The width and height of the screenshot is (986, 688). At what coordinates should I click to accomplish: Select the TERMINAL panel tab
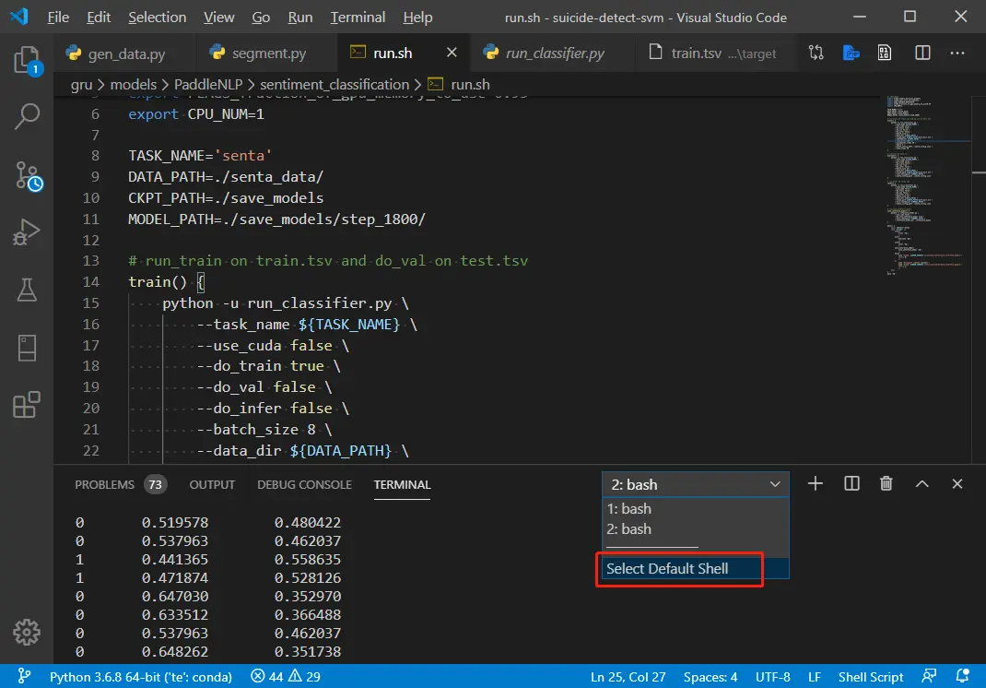pos(402,485)
